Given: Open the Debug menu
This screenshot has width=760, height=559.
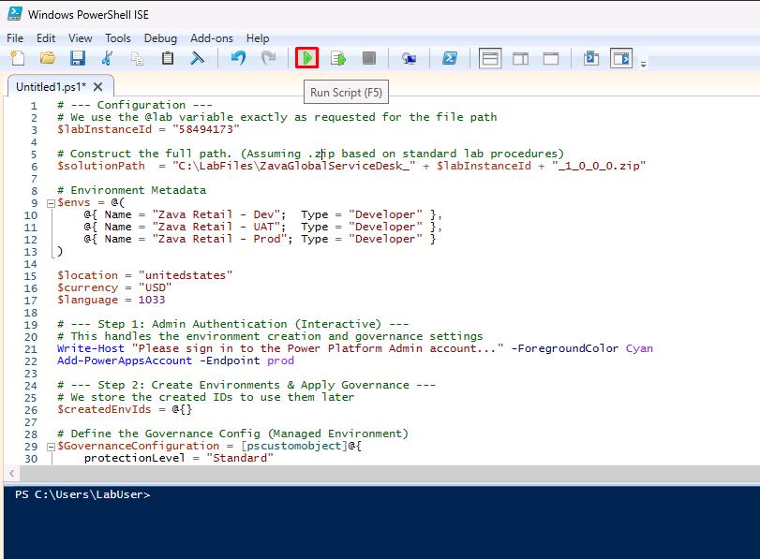Looking at the screenshot, I should click(x=160, y=38).
